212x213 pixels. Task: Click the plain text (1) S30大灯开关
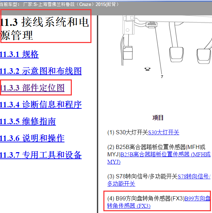(128, 133)
